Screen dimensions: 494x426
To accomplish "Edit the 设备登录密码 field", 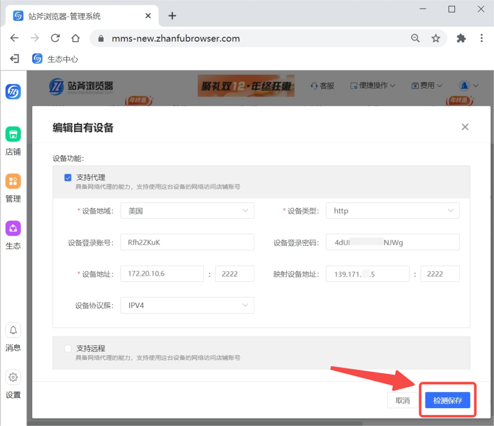I will coord(393,242).
